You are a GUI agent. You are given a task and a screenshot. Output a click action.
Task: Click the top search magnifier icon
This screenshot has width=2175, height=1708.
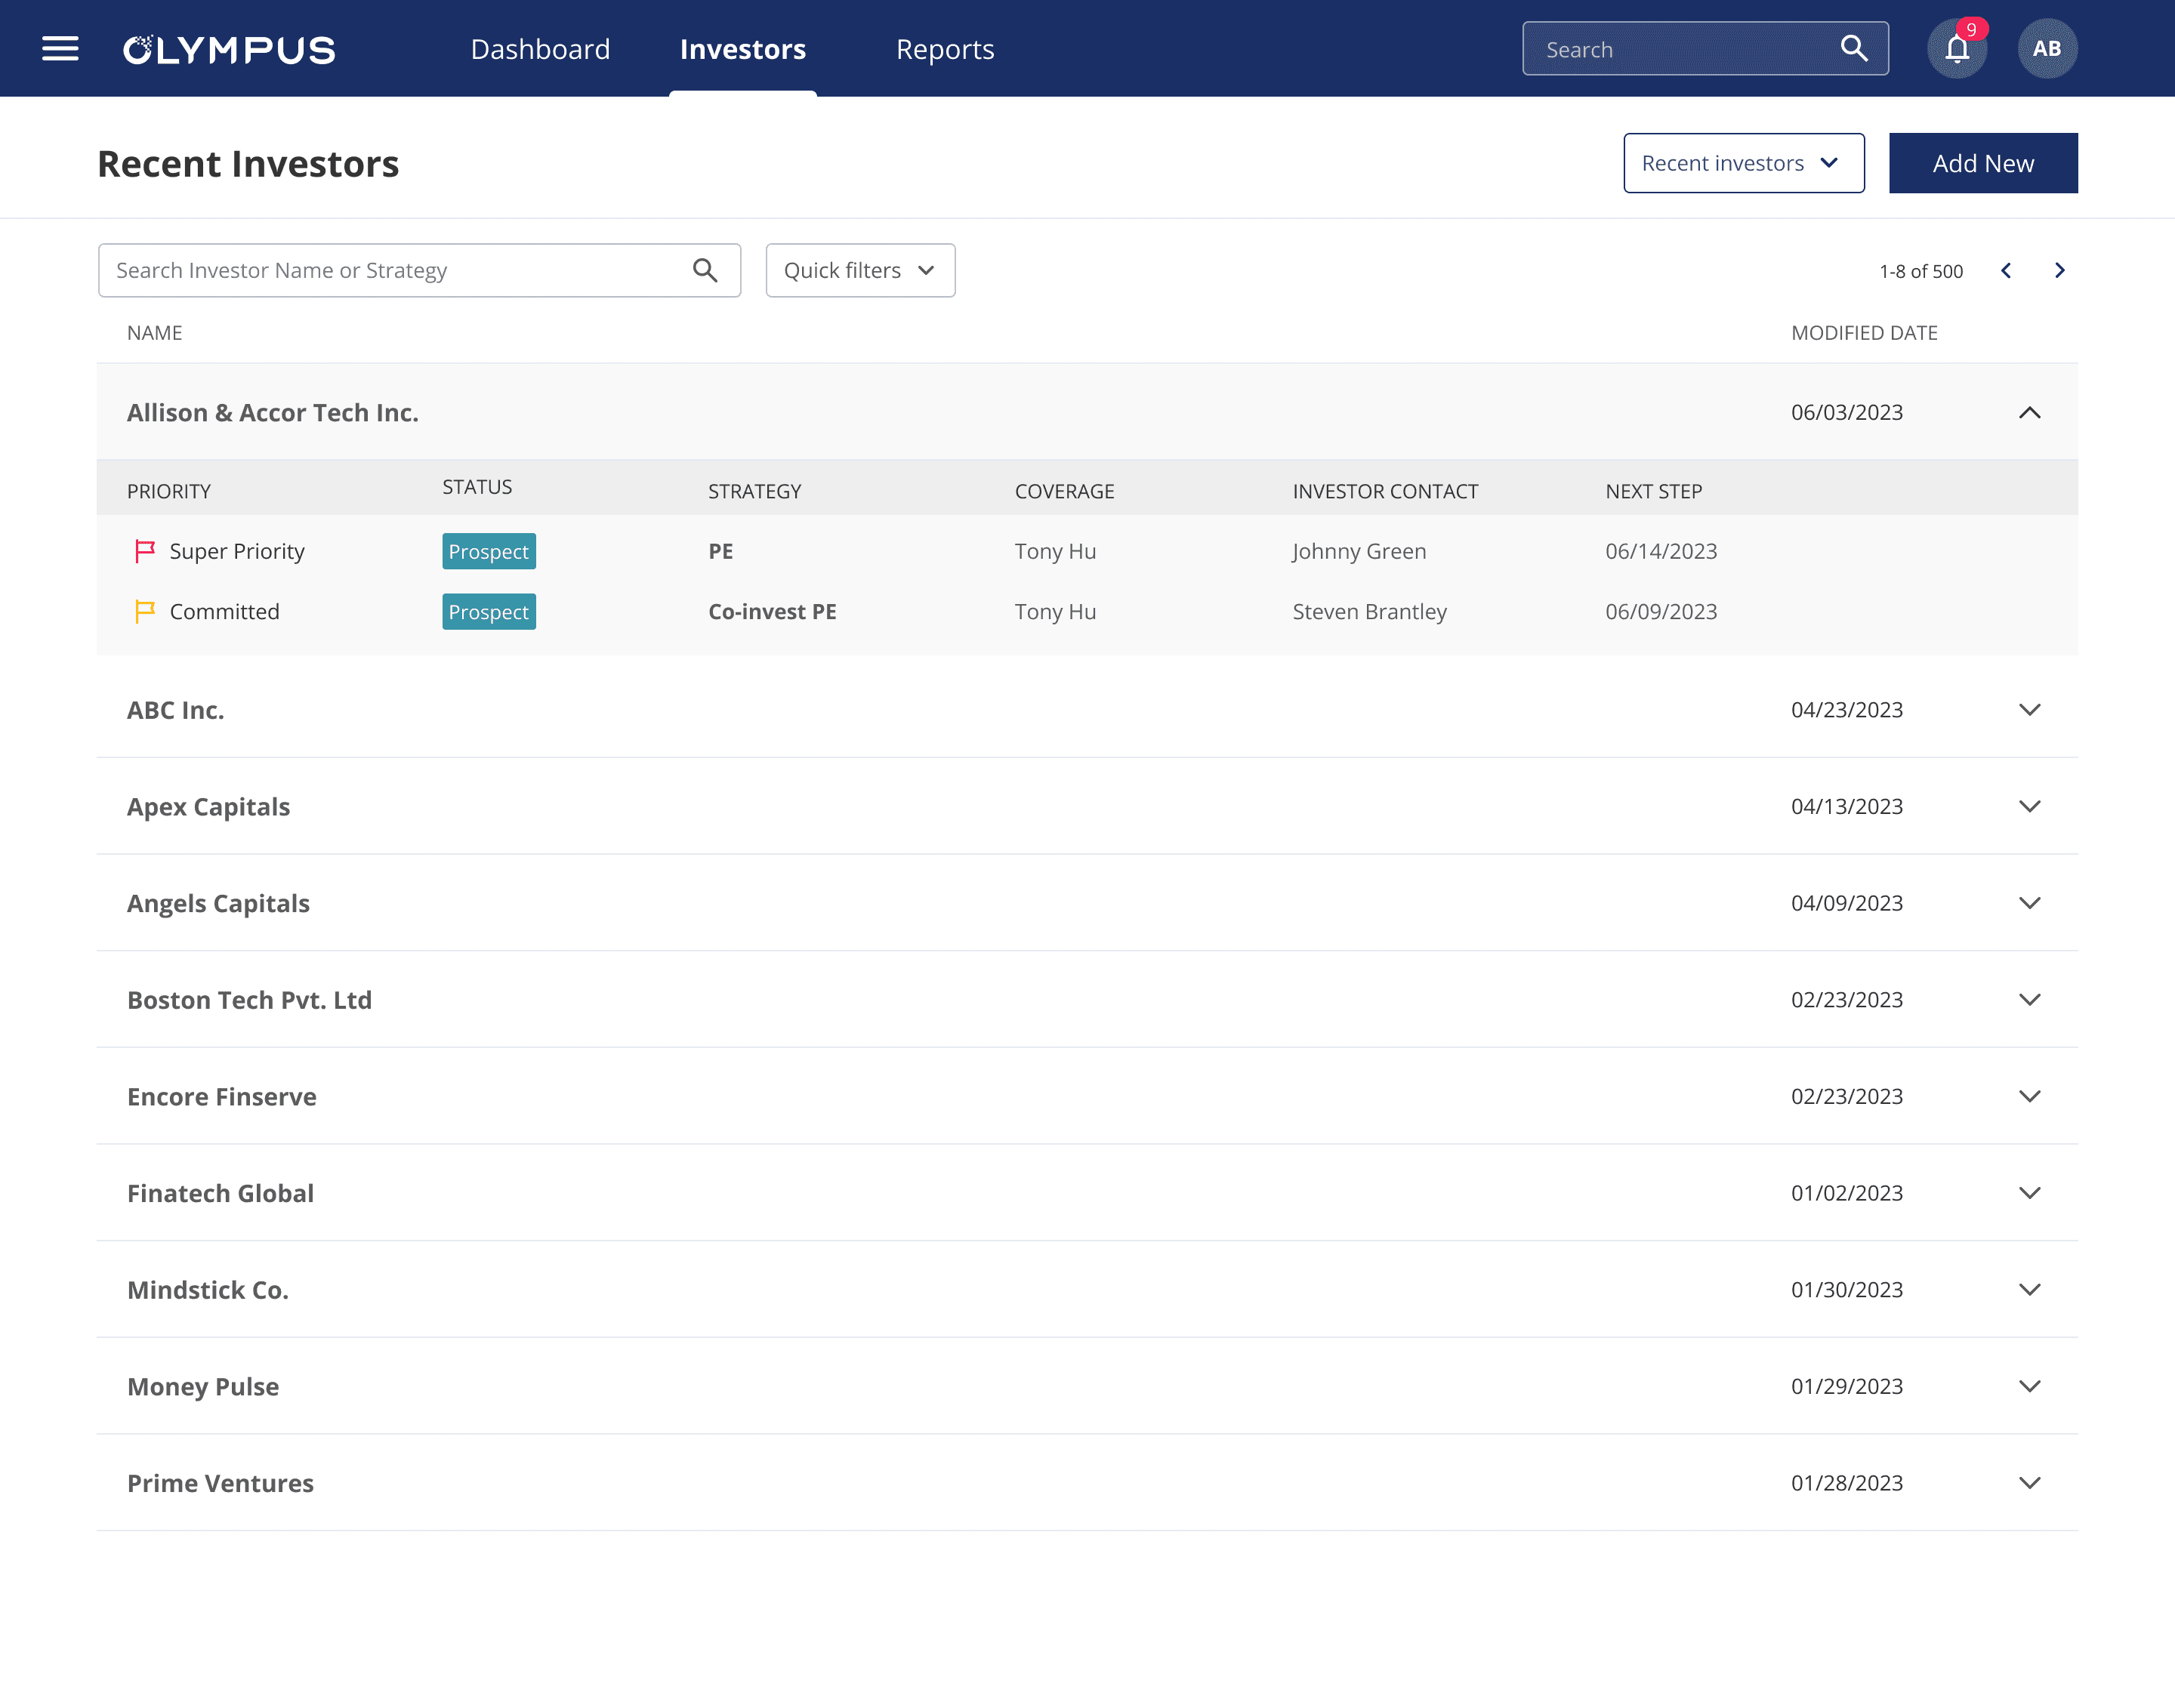(1853, 49)
